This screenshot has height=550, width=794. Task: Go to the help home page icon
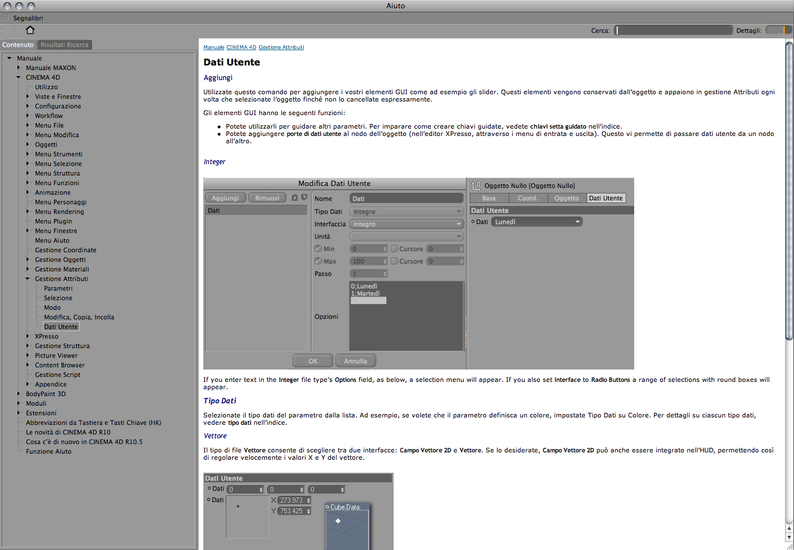click(x=30, y=30)
